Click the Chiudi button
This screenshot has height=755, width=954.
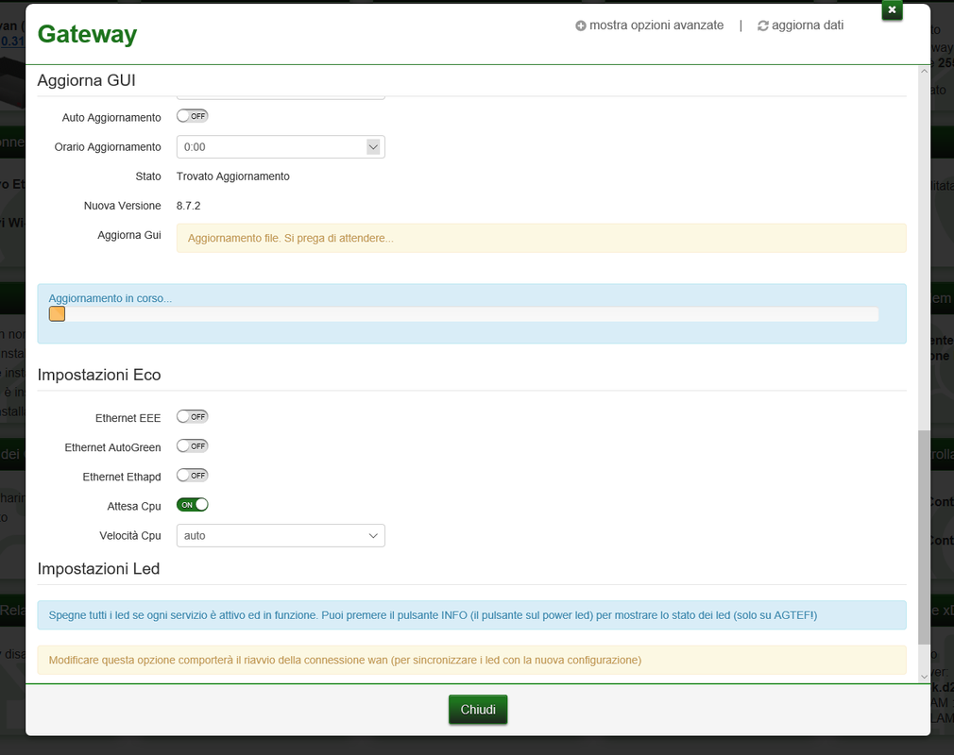click(x=478, y=710)
